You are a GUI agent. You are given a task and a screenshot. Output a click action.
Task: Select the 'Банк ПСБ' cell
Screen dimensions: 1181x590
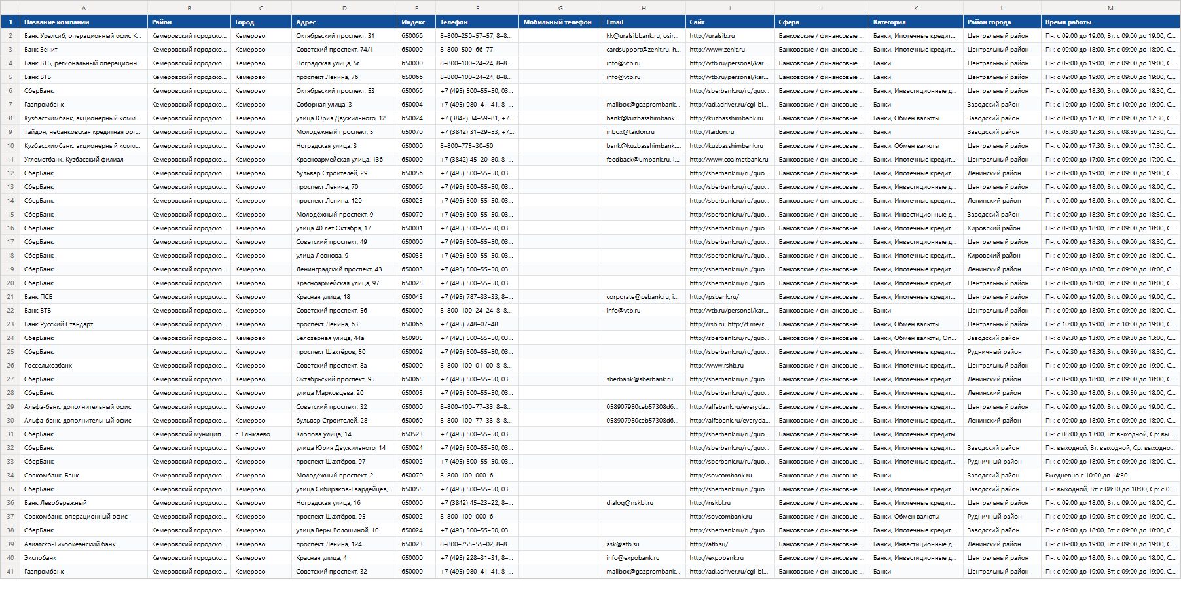click(x=84, y=297)
